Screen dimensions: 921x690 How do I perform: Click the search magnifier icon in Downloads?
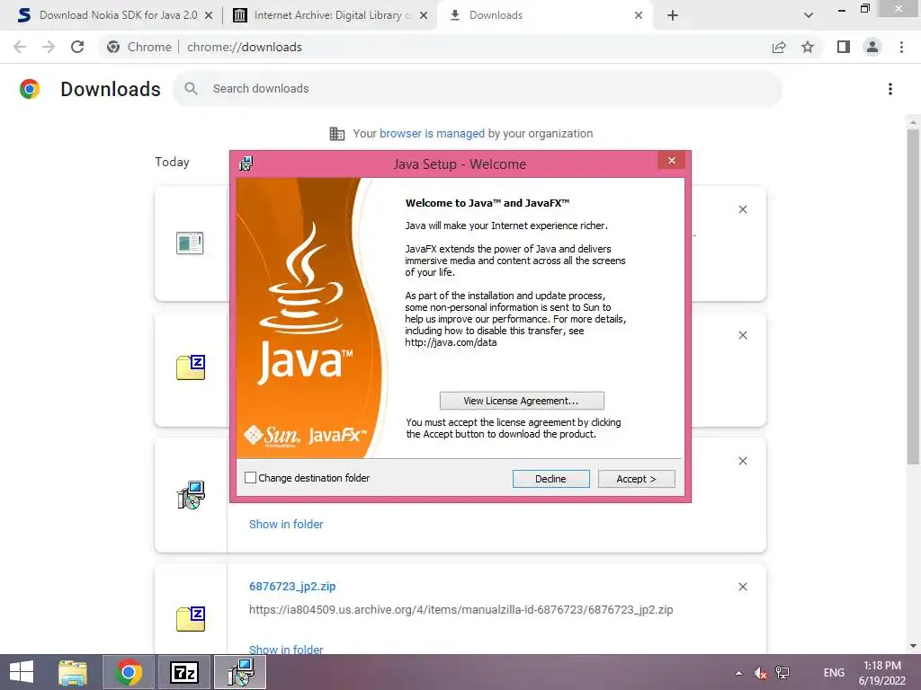[191, 89]
